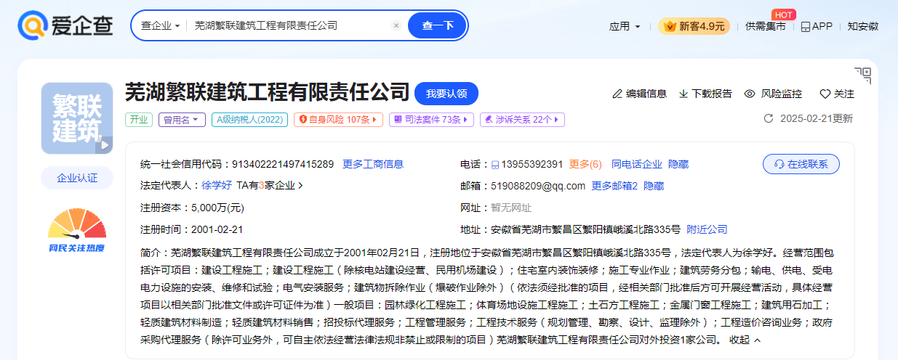Click 隐藏 next to the phone number
This screenshot has height=360, width=898.
[678, 164]
